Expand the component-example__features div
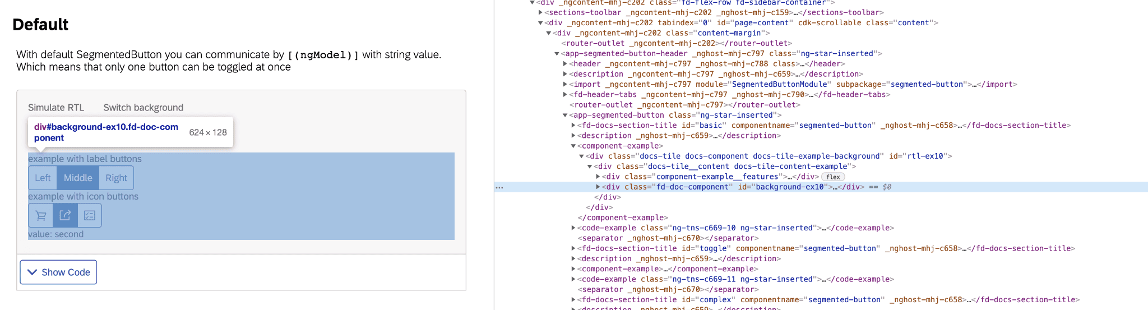The height and width of the screenshot is (310, 1148). point(598,177)
